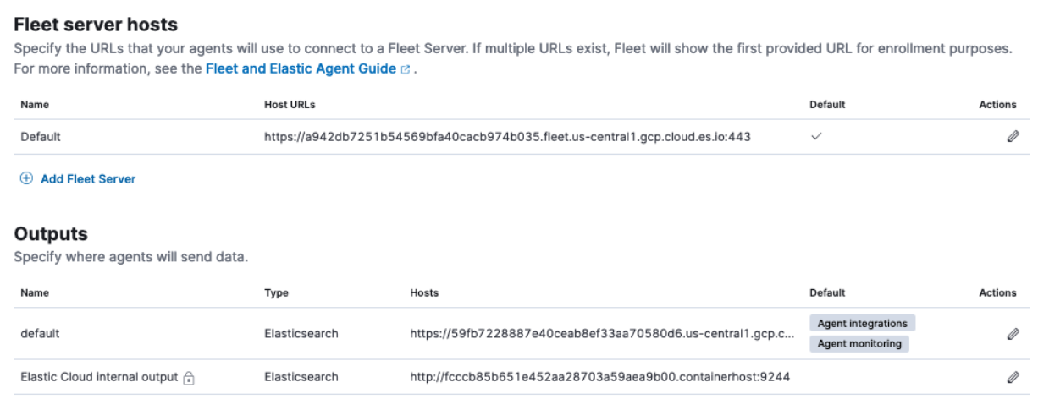Click the Agent integrations badge
This screenshot has width=1038, height=399.
click(x=862, y=324)
